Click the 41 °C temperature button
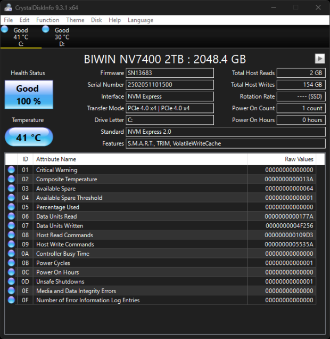 29,138
